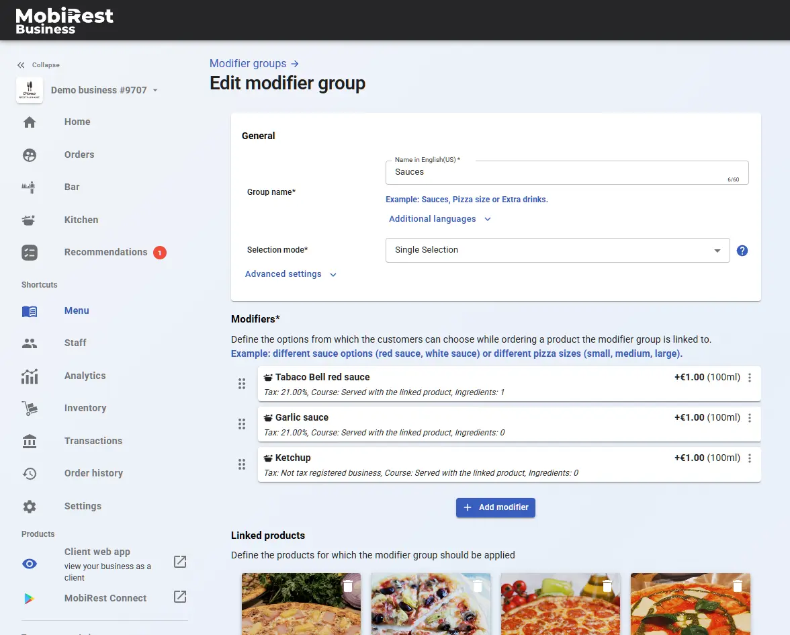Go to Analytics in the sidebar
The image size is (790, 635).
tap(85, 376)
